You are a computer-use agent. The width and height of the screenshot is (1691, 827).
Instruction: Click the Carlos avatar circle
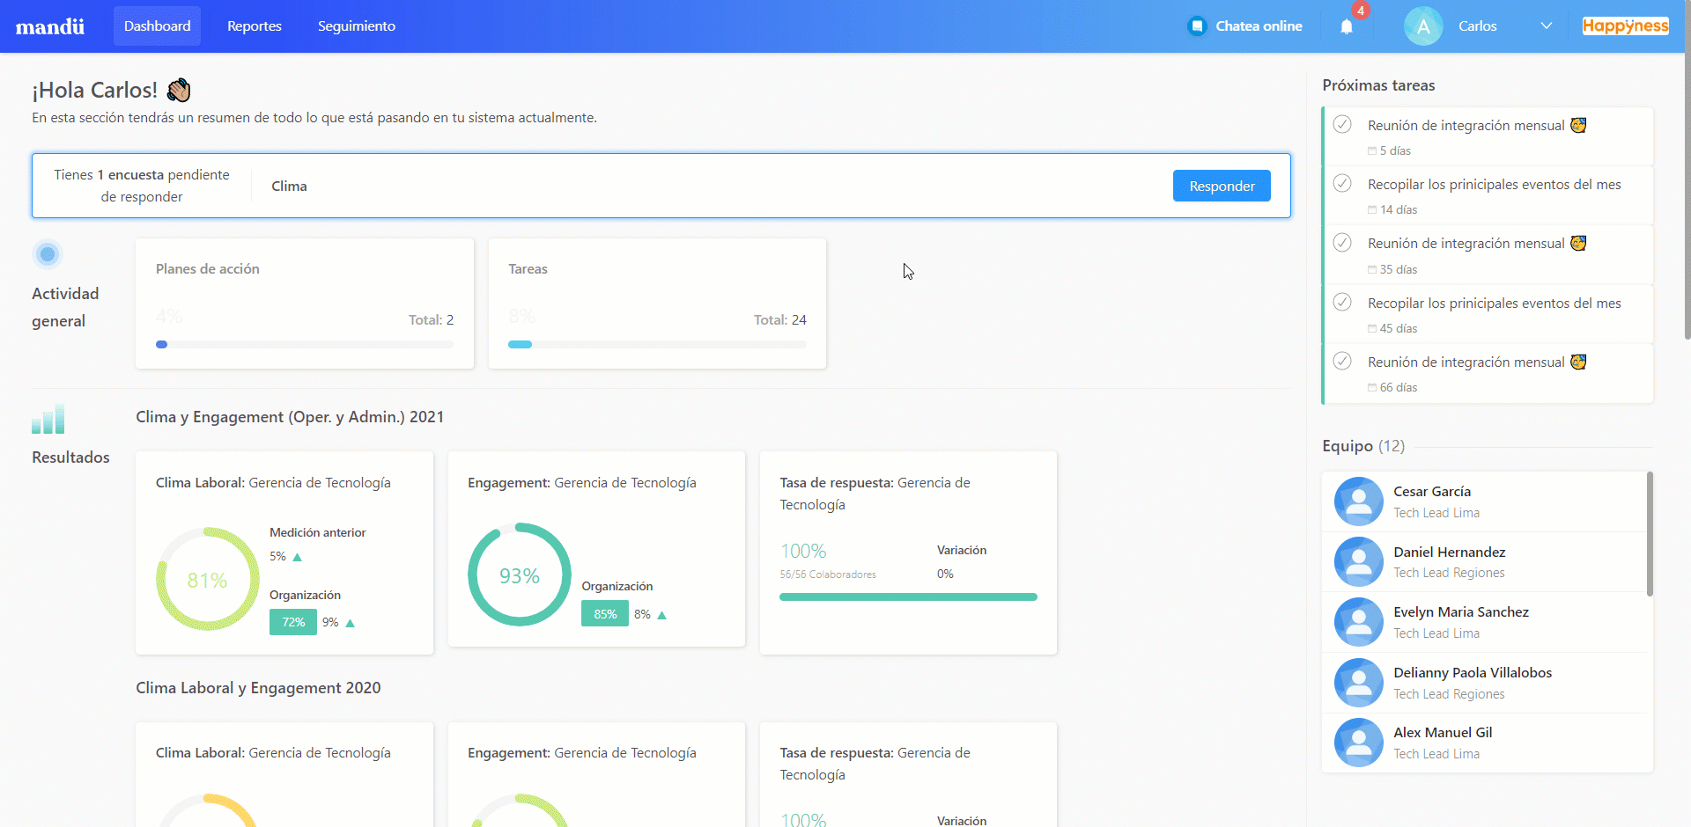pos(1423,26)
